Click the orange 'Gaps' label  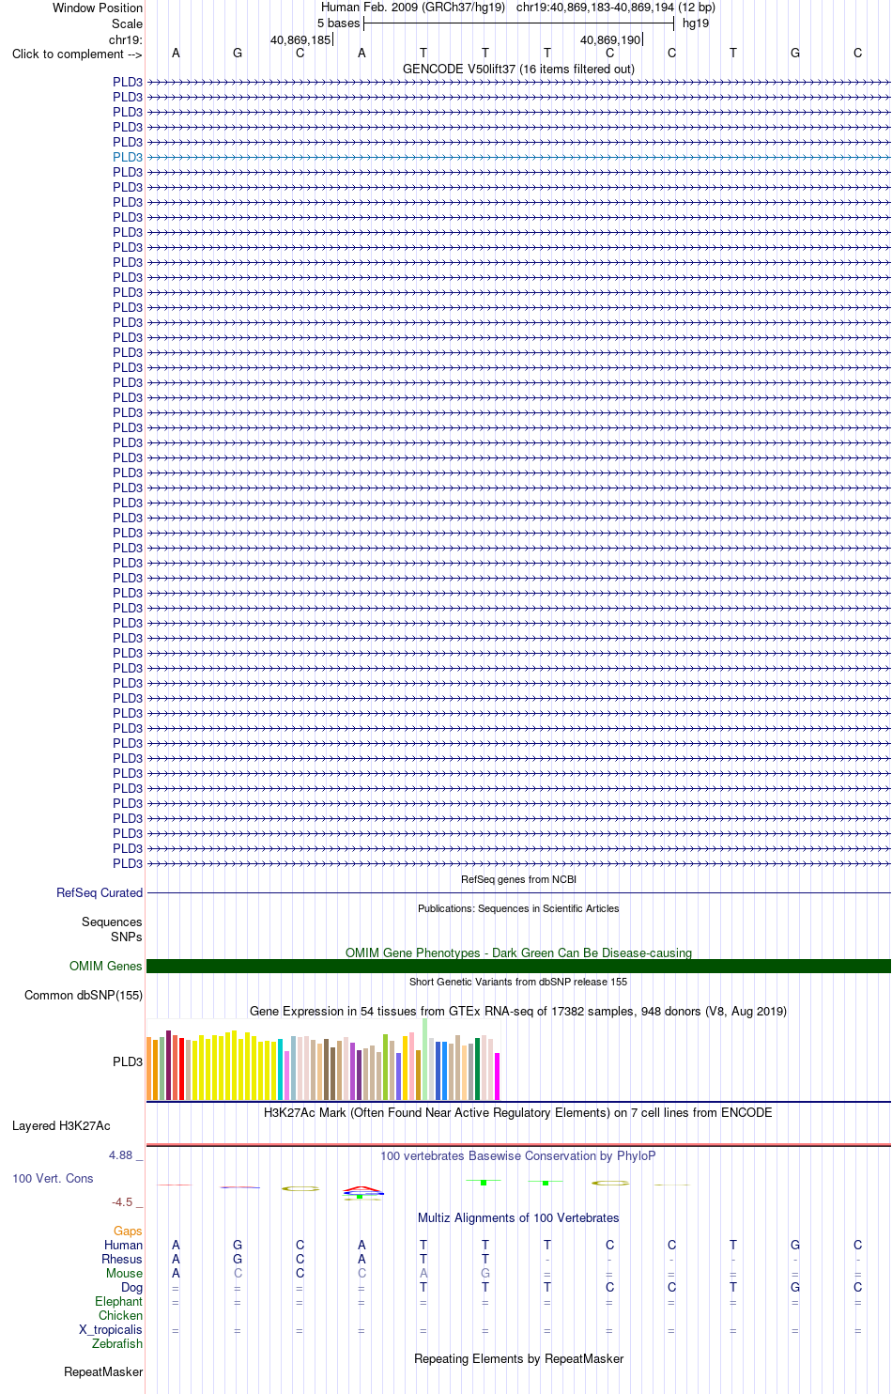pyautogui.click(x=128, y=1231)
